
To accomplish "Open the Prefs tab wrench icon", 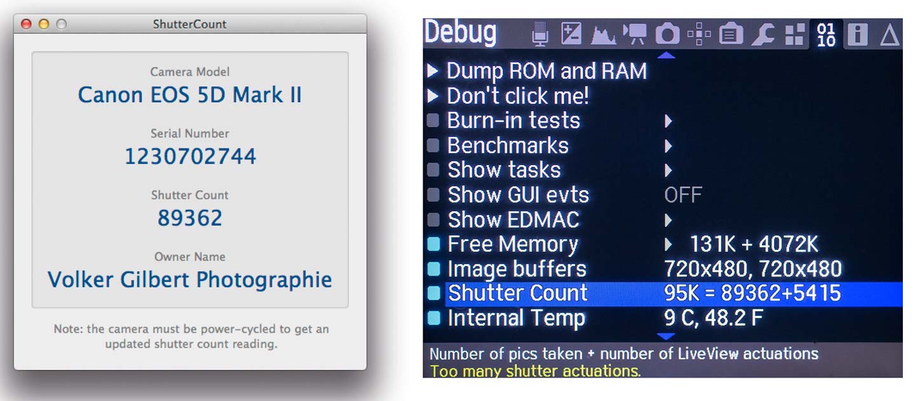I will click(x=762, y=34).
